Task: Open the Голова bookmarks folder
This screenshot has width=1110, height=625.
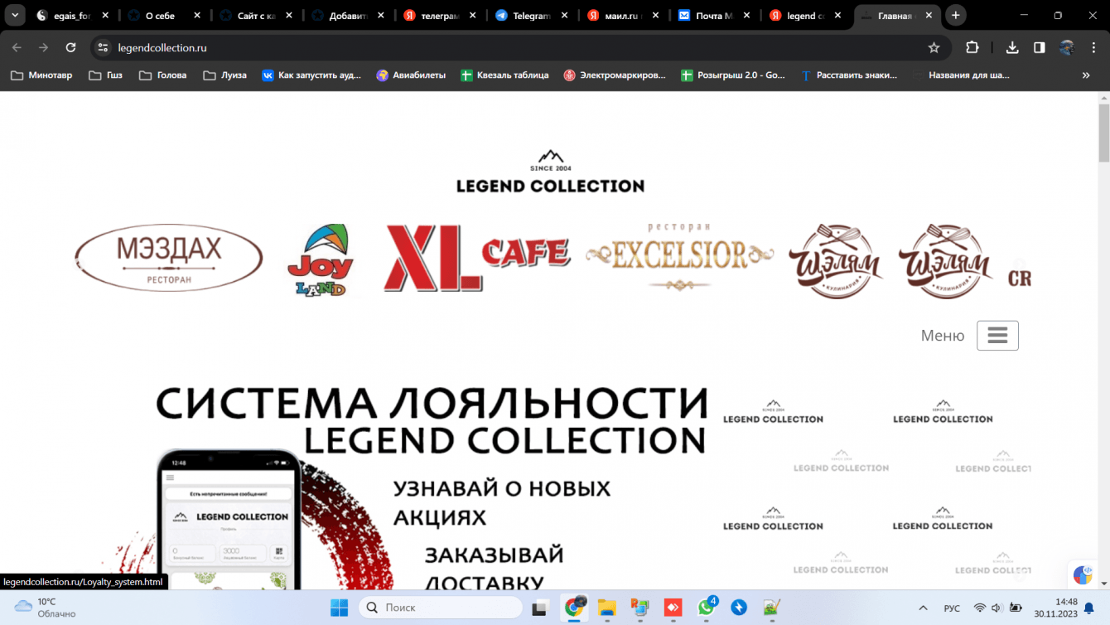Action: [162, 75]
